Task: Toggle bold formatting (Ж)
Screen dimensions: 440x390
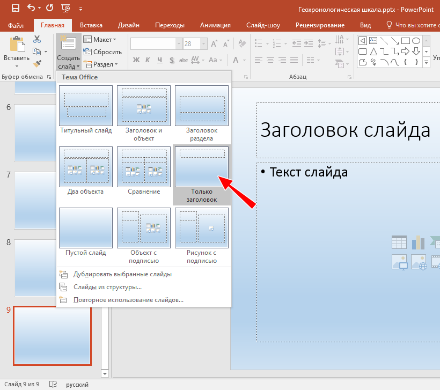Action: (x=136, y=60)
